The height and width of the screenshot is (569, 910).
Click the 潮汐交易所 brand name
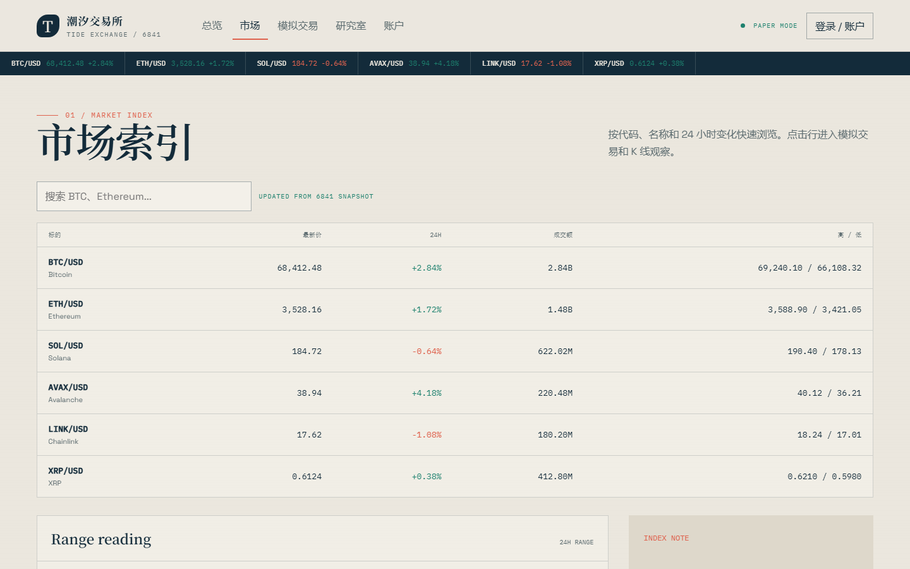(x=95, y=21)
